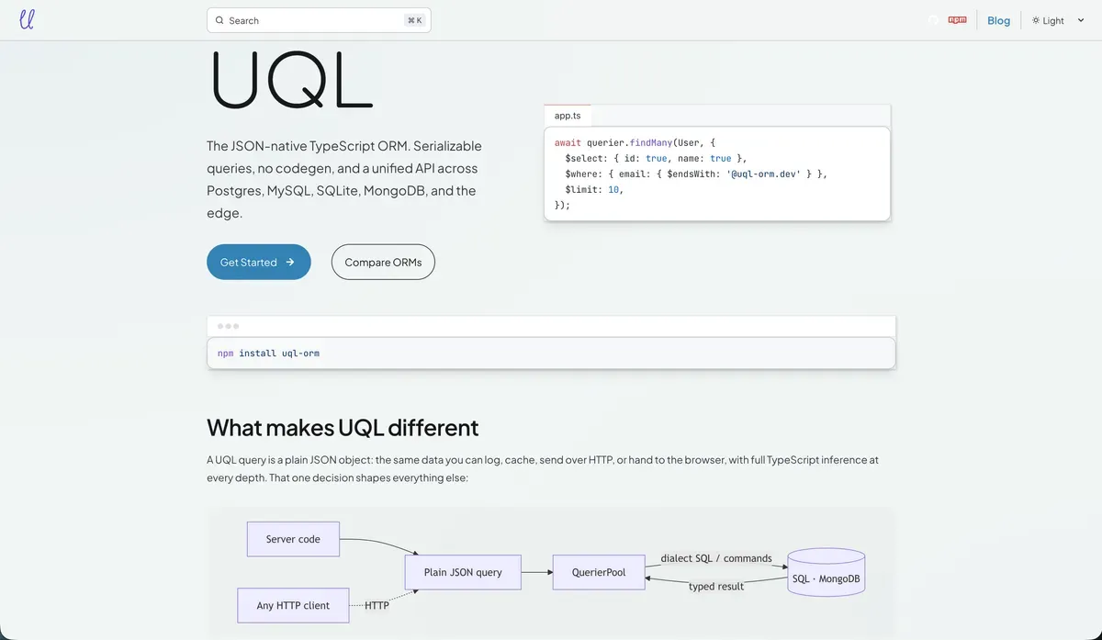1102x640 pixels.
Task: Click the QuerierPool diagram node
Action: pyautogui.click(x=598, y=572)
